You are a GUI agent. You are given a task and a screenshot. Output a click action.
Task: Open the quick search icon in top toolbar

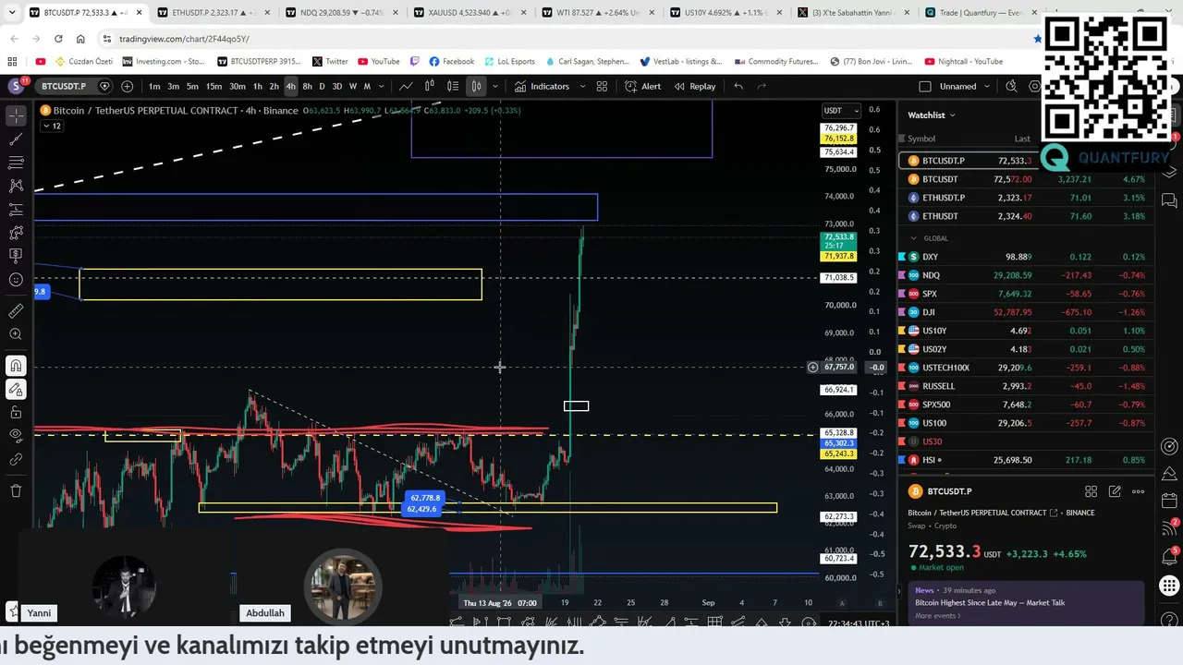click(1011, 86)
